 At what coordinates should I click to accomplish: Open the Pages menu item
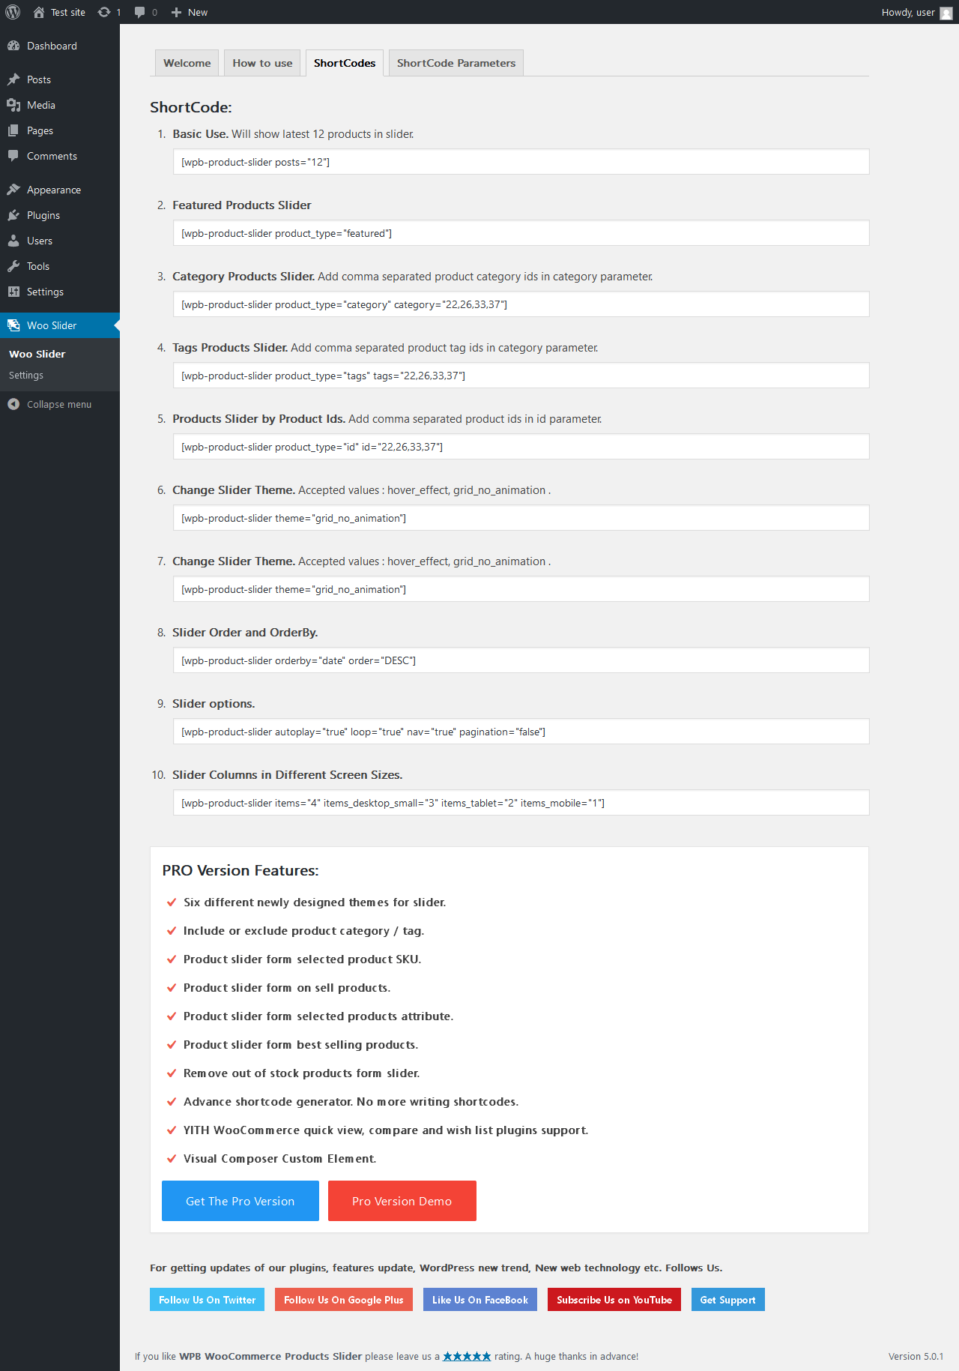(60, 130)
